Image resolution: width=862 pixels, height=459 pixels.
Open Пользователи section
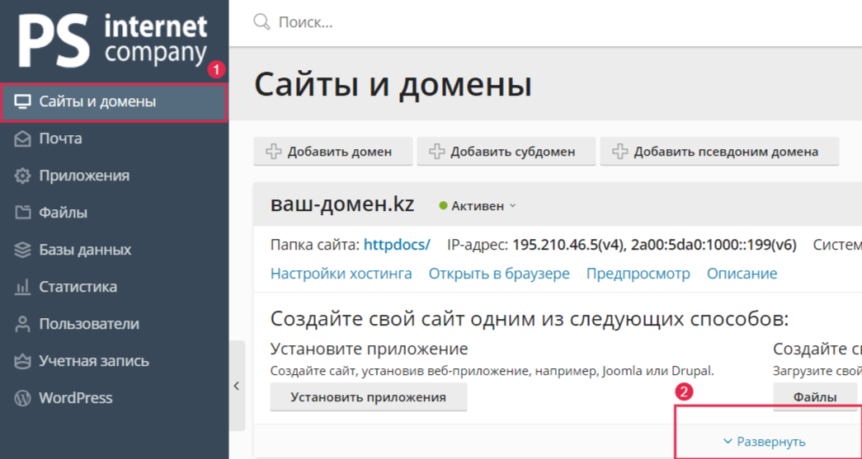click(114, 324)
